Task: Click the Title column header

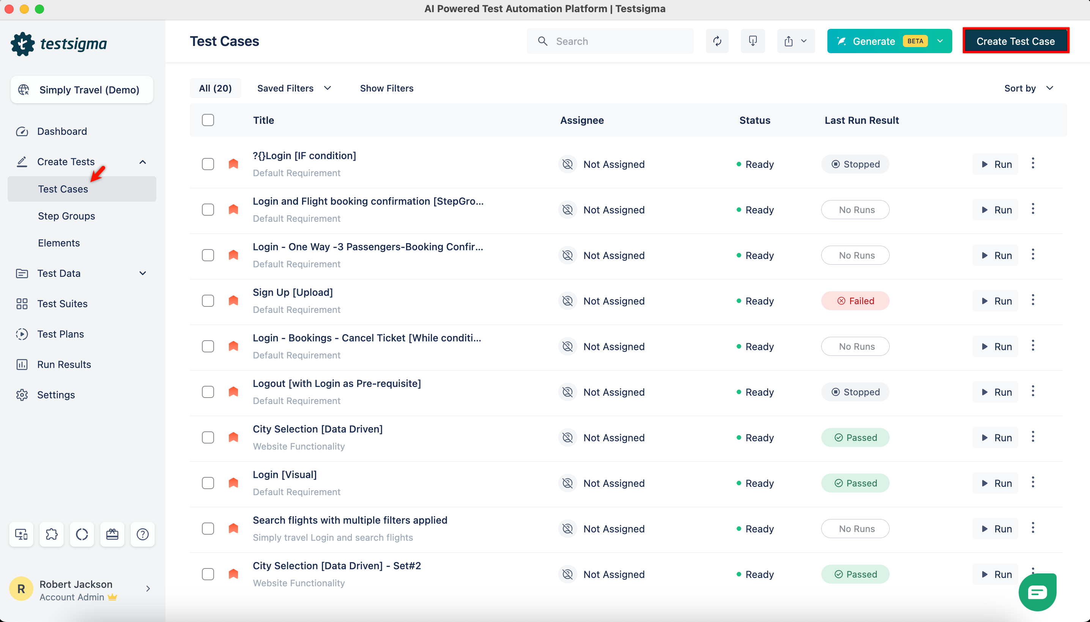Action: (x=263, y=120)
